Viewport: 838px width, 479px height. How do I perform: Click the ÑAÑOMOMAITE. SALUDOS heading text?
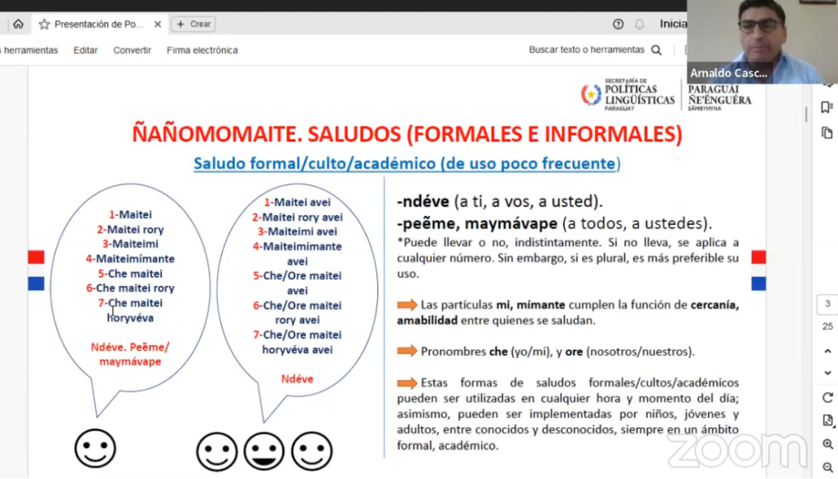(x=408, y=134)
